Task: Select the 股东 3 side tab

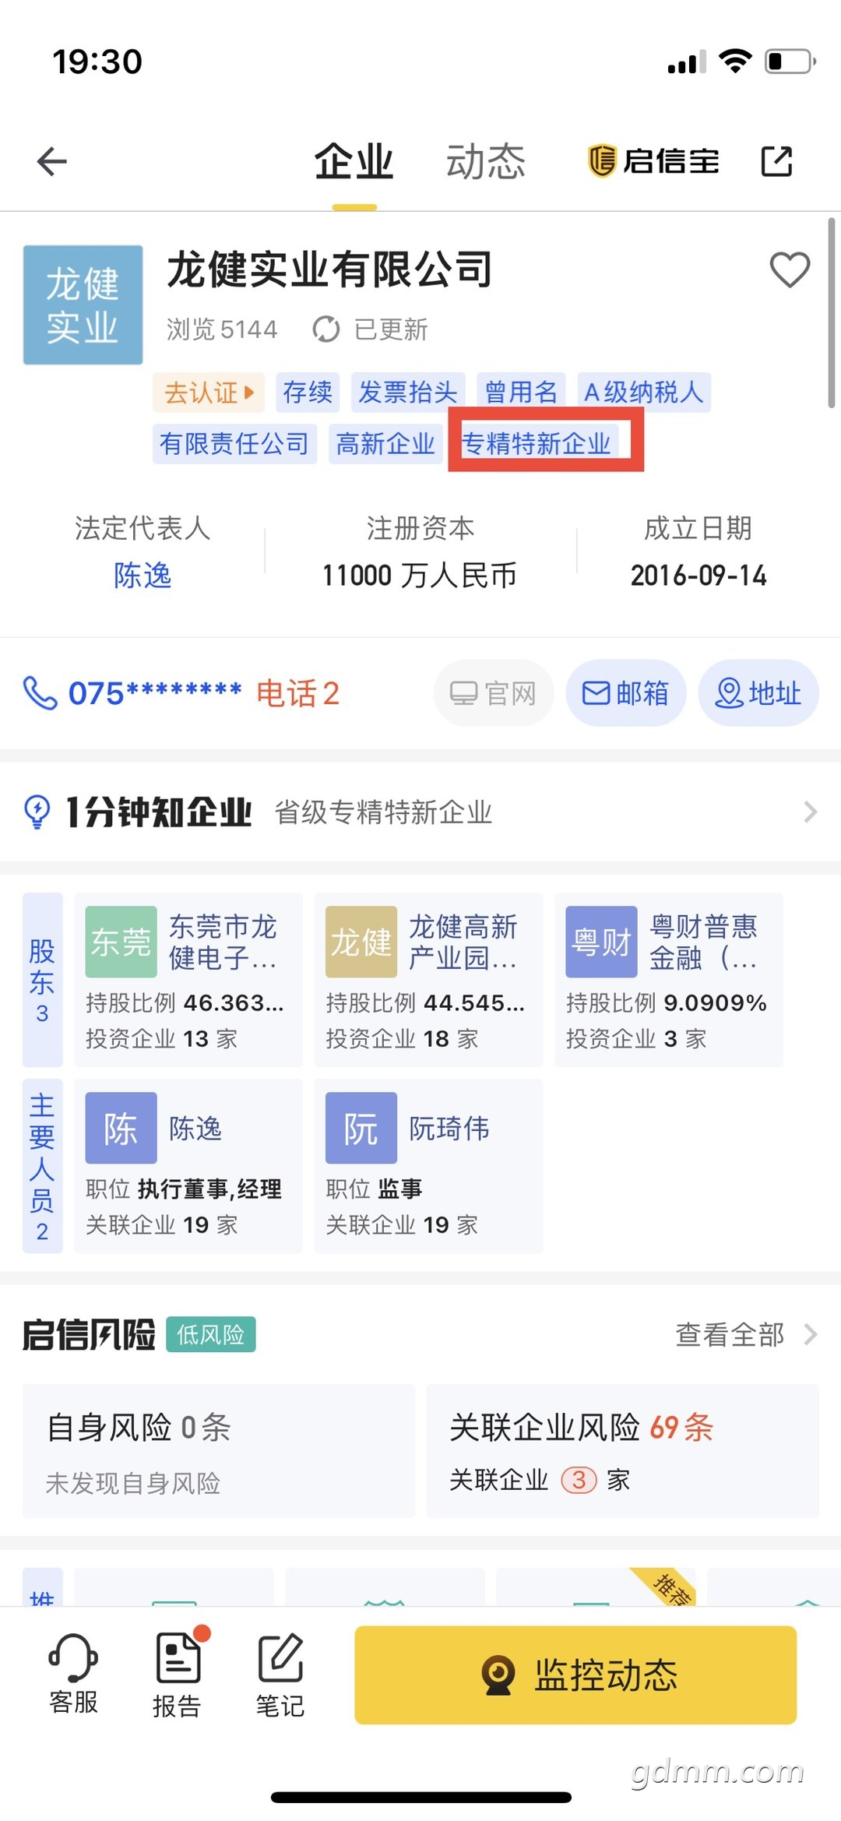Action: pyautogui.click(x=43, y=980)
